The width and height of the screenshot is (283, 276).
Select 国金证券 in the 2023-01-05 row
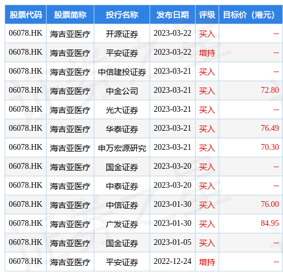[x=122, y=243]
